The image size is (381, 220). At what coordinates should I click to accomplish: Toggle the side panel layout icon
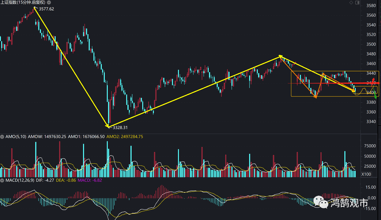[357, 3]
